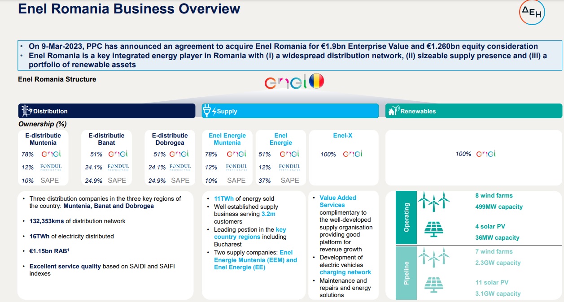Click the Enel Energie (EE) highlighted text
Viewport: 564px width, 302px height.
[x=240, y=267]
